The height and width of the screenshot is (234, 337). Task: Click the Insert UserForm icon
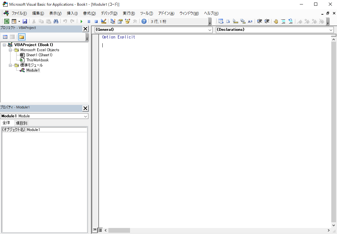pyautogui.click(x=14, y=21)
